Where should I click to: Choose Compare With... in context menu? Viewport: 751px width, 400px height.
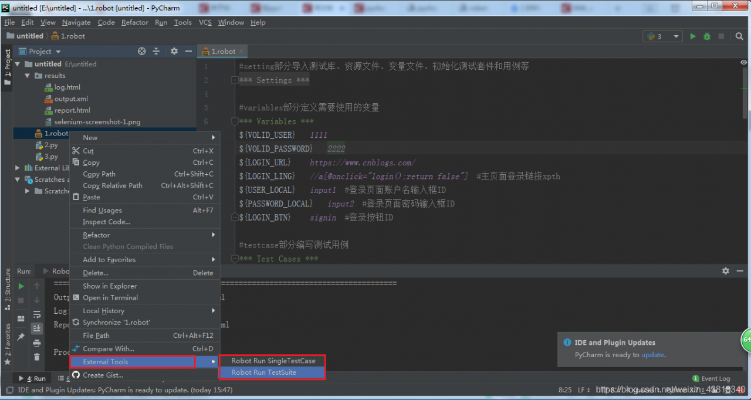pyautogui.click(x=144, y=348)
